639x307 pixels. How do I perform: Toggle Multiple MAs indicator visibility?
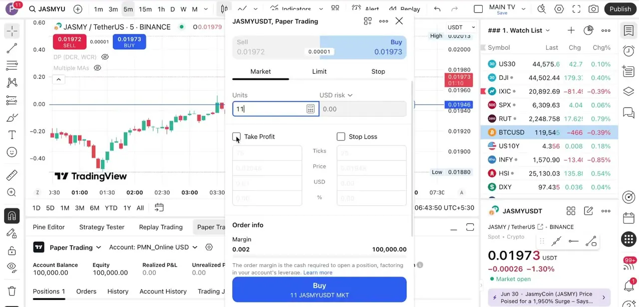pos(98,68)
